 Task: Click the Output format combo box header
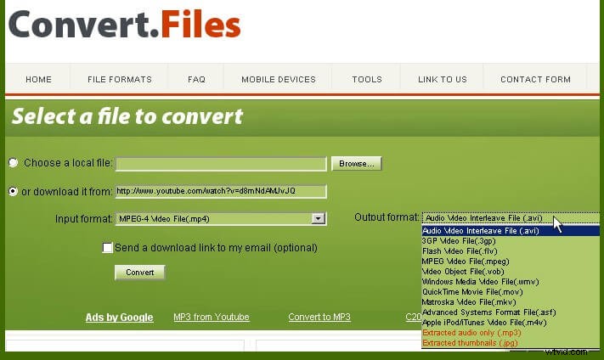(x=511, y=218)
